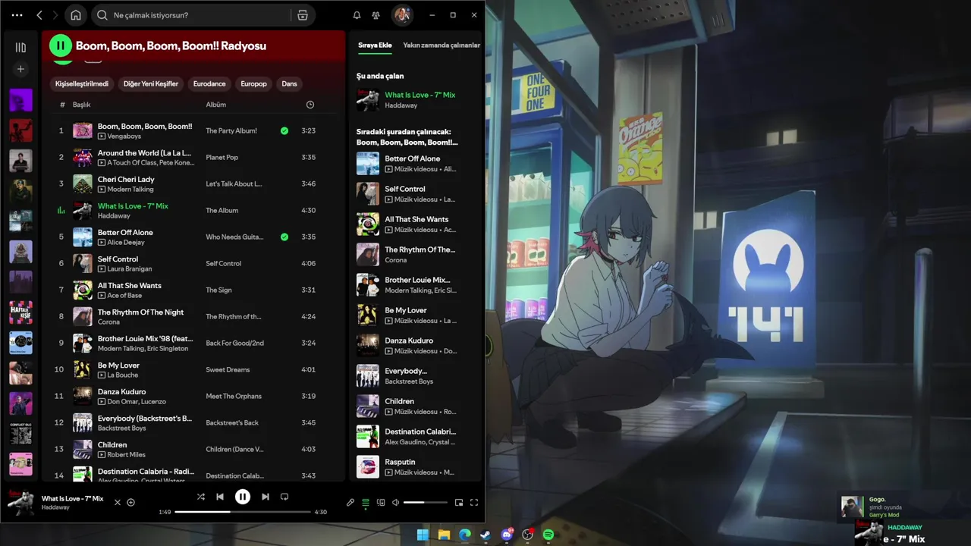Open the now-playing album art thumbnail
971x546 pixels.
coord(20,502)
